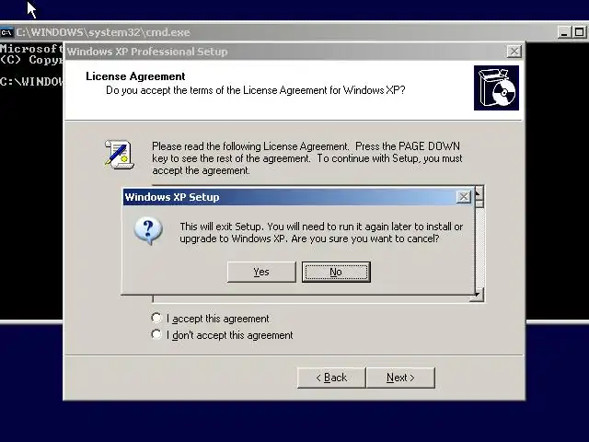Select 'I don't accept this agreement' option
Screen dimensions: 589x442
pyautogui.click(x=156, y=334)
